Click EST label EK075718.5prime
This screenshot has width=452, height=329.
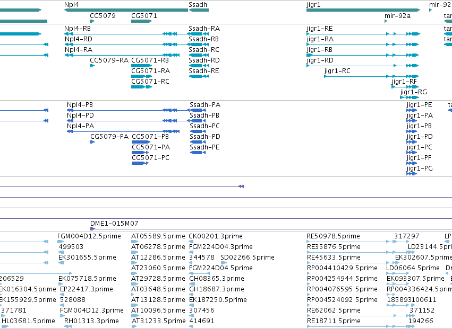pyautogui.click(x=87, y=279)
